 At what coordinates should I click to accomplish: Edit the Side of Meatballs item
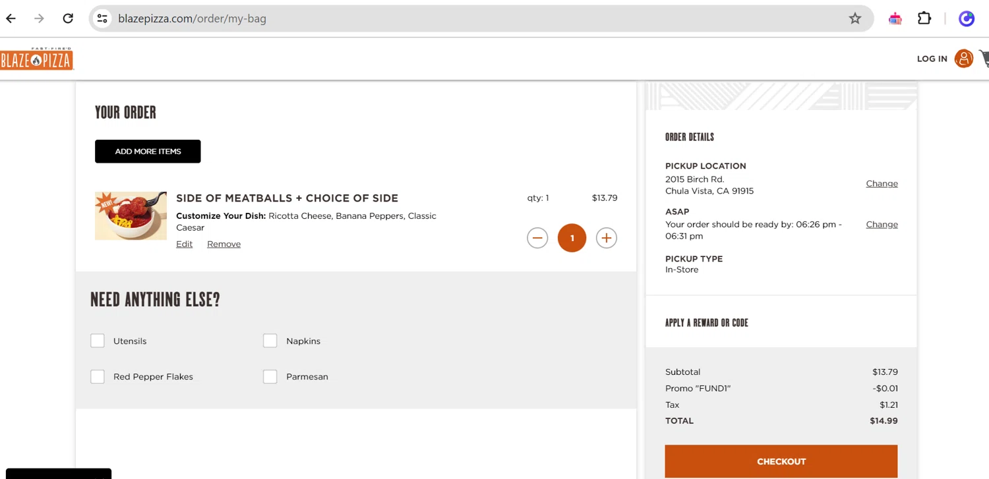click(185, 244)
